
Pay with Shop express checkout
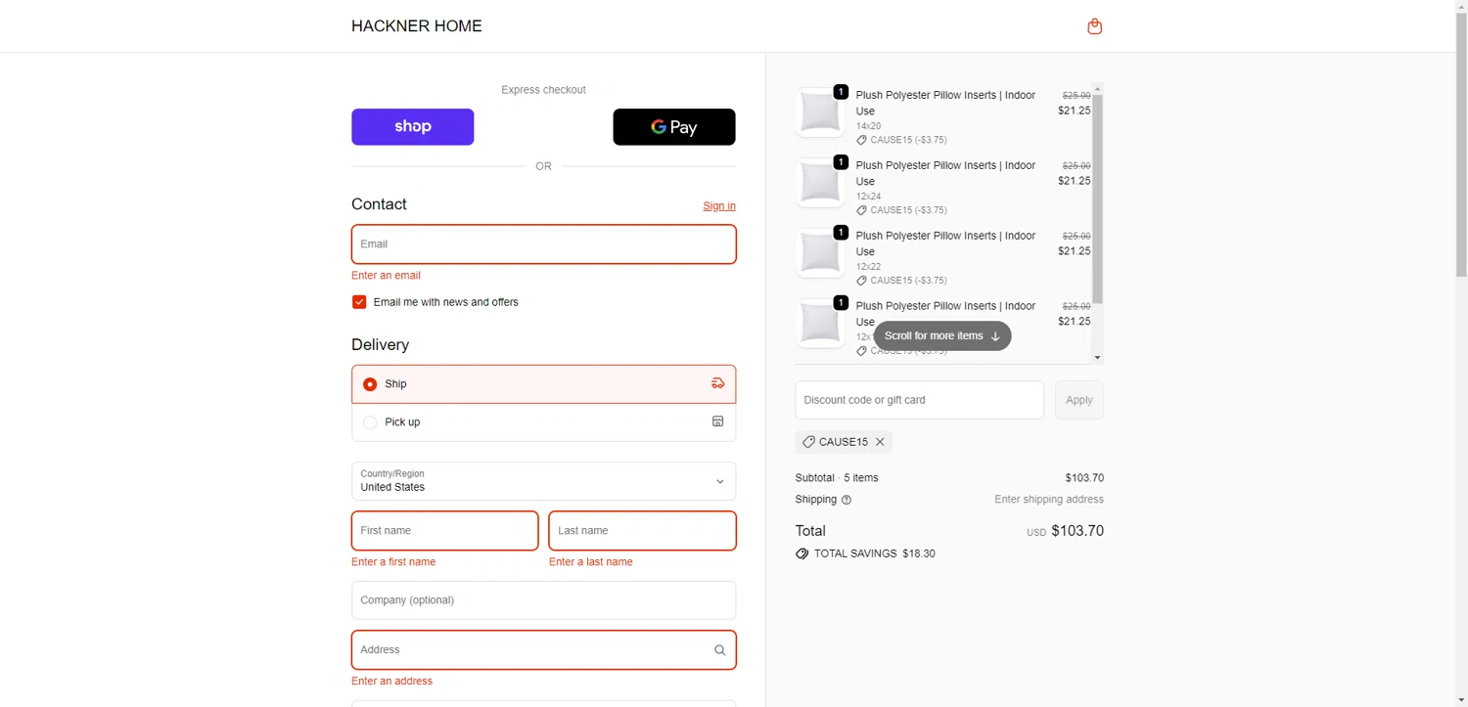[x=413, y=127]
